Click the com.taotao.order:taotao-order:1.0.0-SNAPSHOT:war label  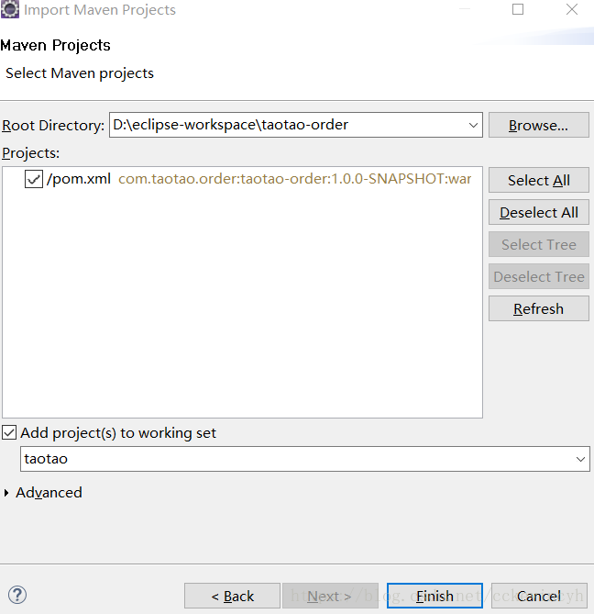point(295,179)
